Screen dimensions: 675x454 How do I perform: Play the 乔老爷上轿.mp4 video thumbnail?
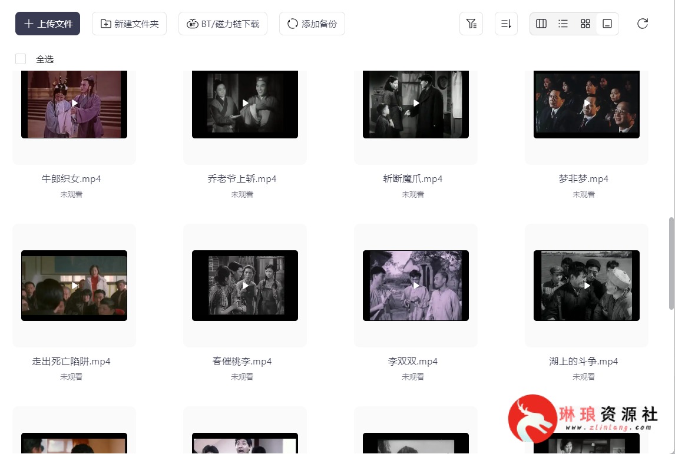point(245,103)
